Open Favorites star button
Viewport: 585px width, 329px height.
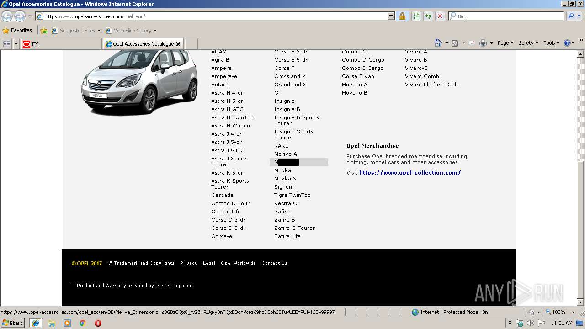coord(17,30)
